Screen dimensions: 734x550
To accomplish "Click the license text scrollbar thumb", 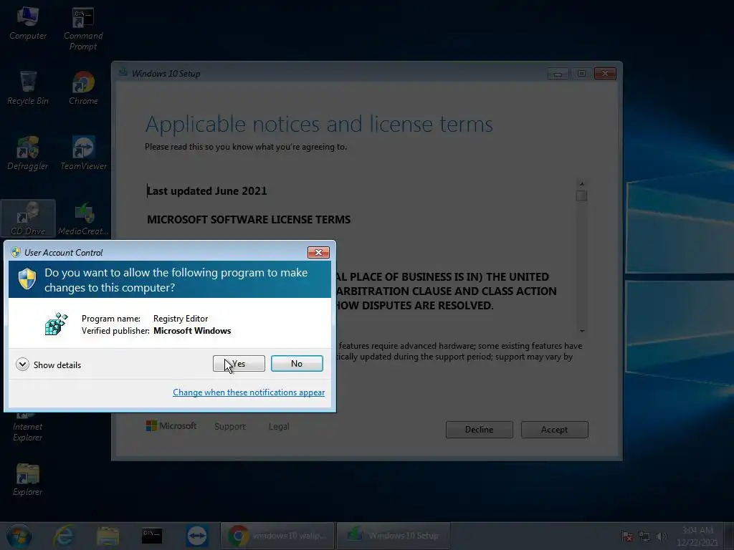I will 581,196.
